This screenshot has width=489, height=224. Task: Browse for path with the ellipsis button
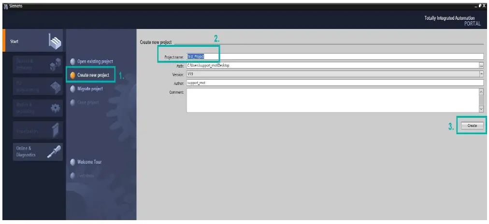coord(482,66)
